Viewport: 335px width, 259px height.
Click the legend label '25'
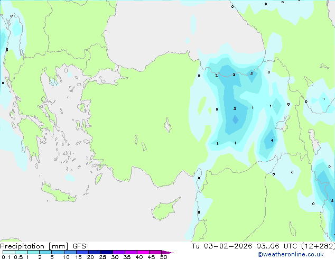coord(103,257)
